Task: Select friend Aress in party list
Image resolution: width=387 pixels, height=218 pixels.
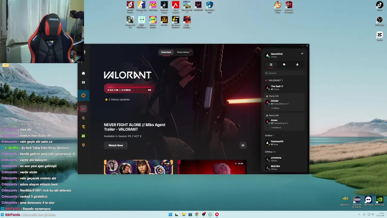Action: (x=284, y=121)
